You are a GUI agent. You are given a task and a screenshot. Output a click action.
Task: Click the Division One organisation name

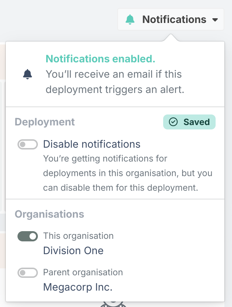coord(73,250)
